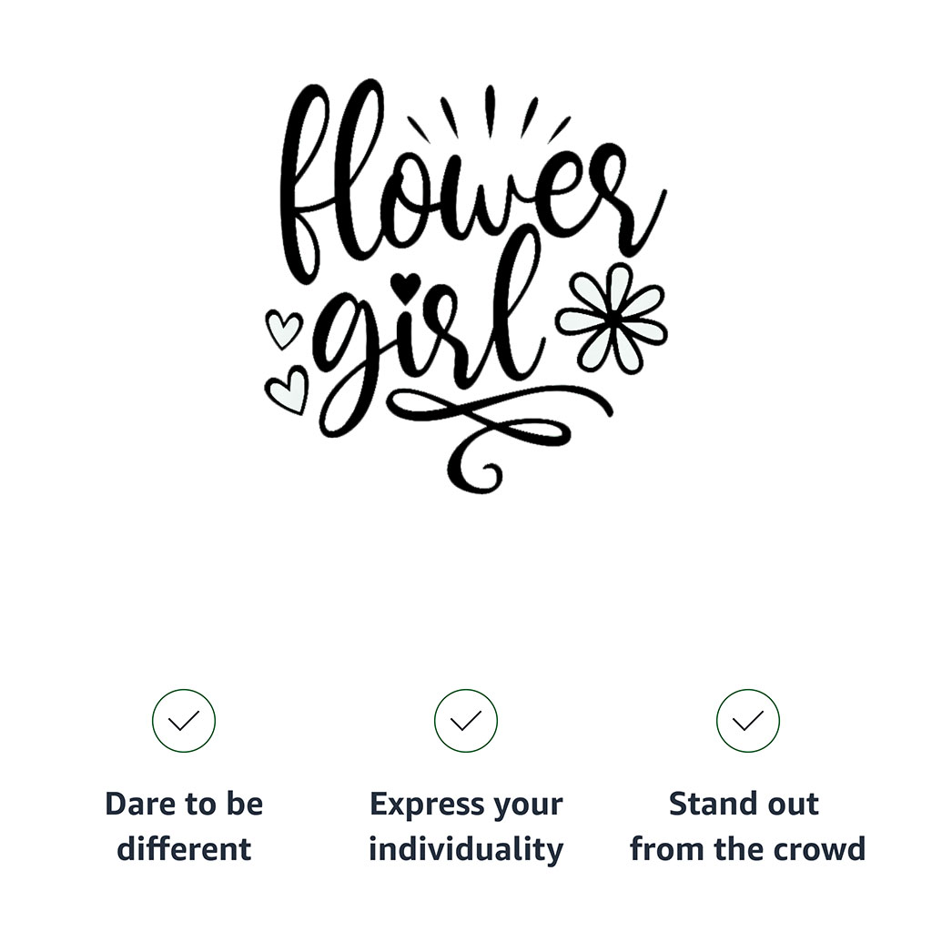932x932 pixels.
Task: Select the daisy flower graphic
Action: 613,319
